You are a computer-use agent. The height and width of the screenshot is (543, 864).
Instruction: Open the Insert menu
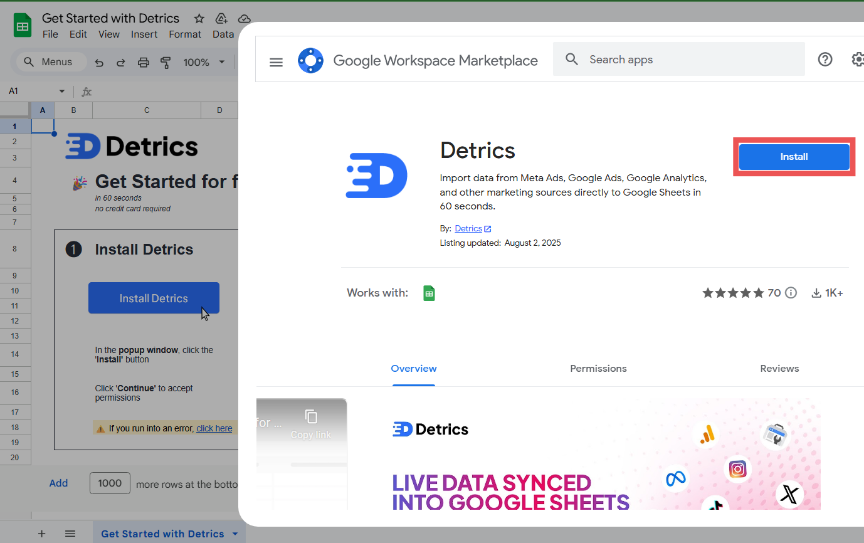click(144, 34)
